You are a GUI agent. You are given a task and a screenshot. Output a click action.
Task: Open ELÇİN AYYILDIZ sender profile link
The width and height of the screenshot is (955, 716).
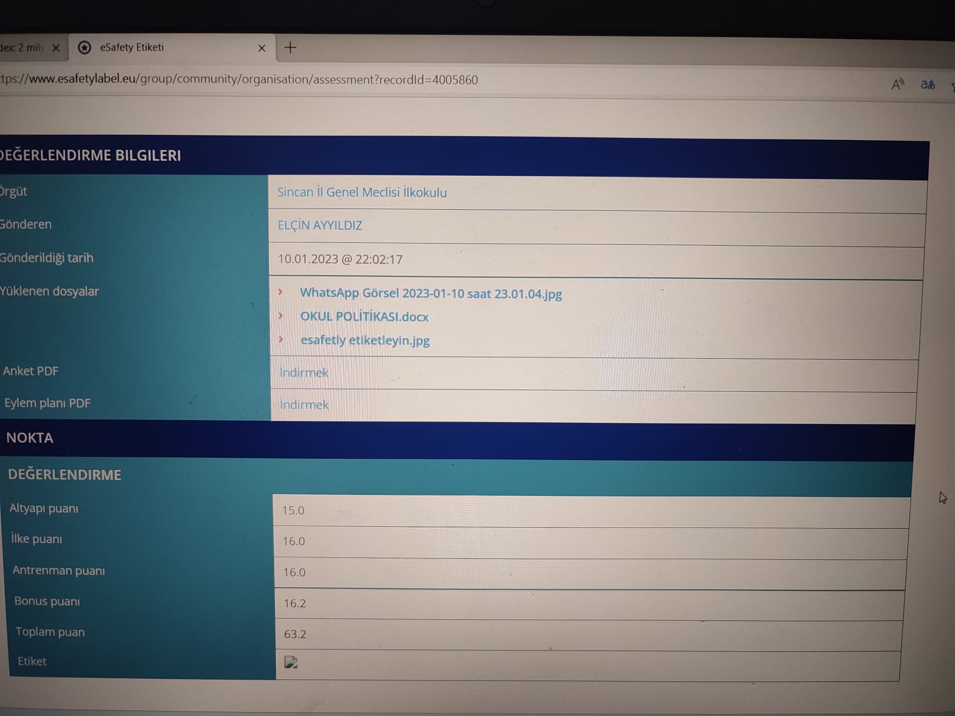point(320,225)
